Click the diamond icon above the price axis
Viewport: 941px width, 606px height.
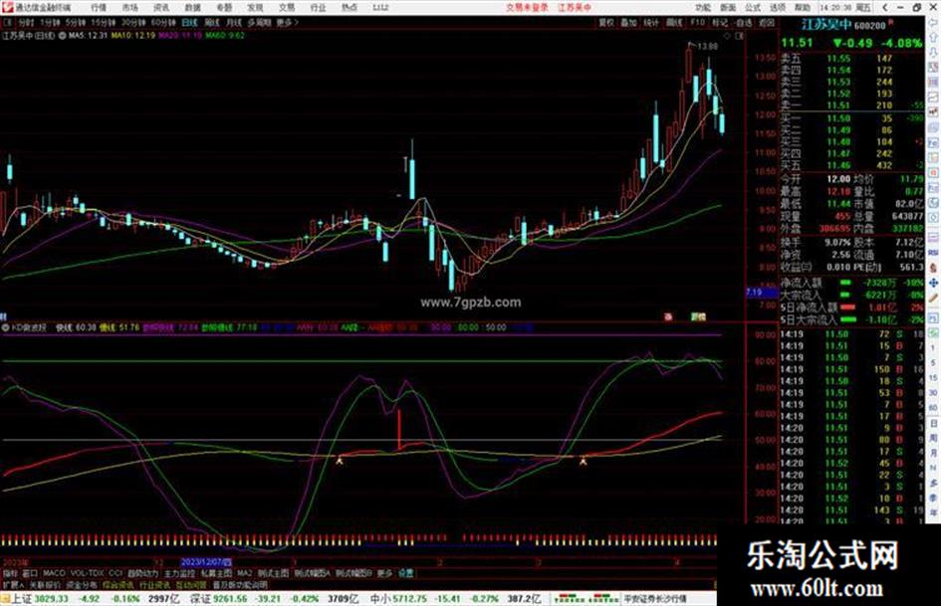[x=727, y=36]
